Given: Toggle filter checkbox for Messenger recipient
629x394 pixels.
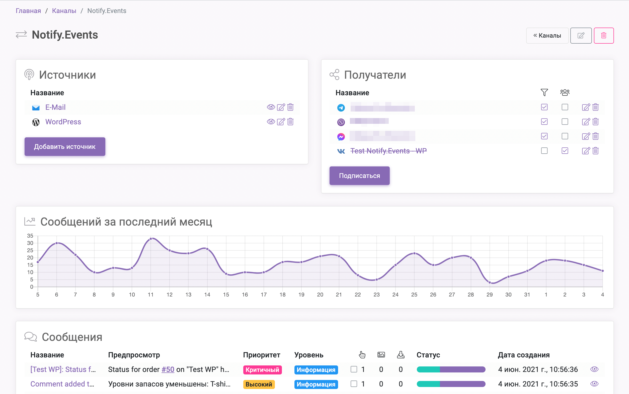Looking at the screenshot, I should tap(544, 136).
